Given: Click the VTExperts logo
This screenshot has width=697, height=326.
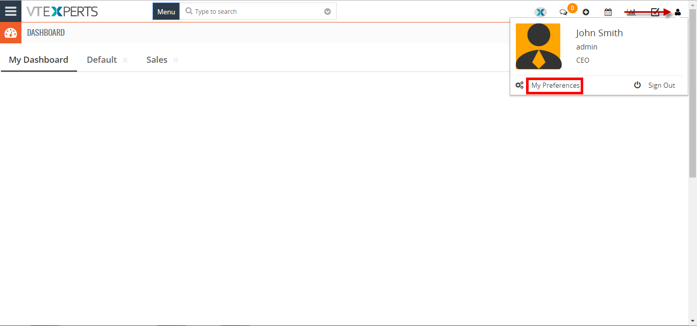Looking at the screenshot, I should click(x=62, y=11).
